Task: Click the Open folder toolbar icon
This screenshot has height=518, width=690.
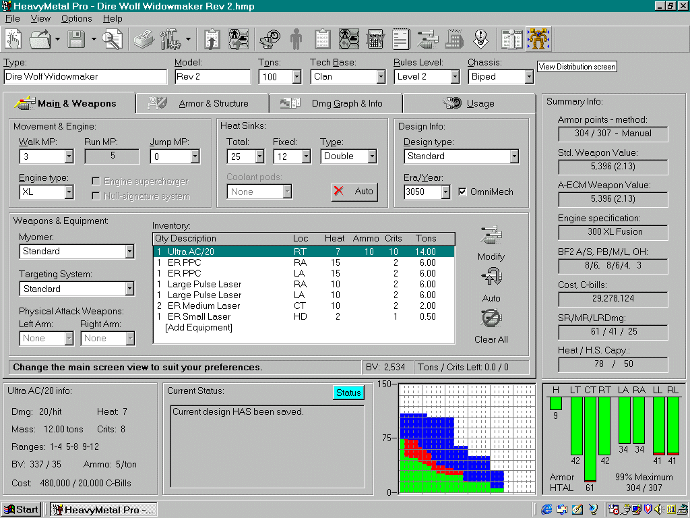Action: (x=40, y=39)
